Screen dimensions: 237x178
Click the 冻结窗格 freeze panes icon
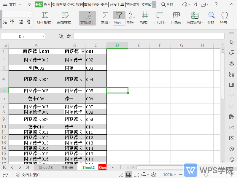click(x=195, y=15)
